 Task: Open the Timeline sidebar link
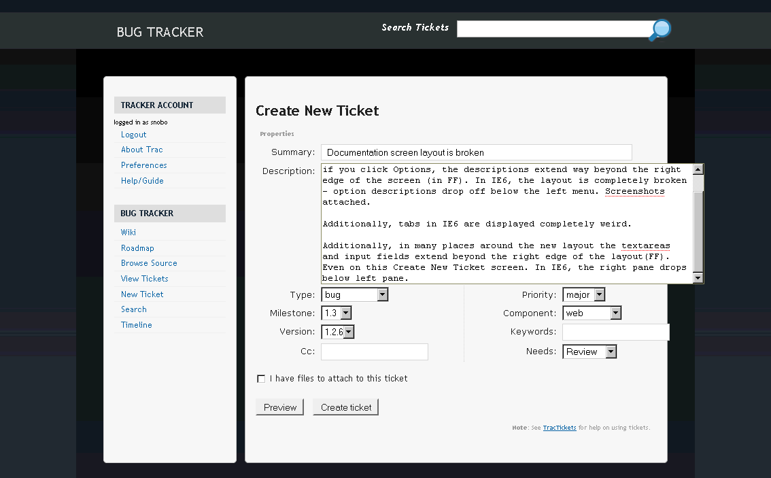[x=136, y=325]
